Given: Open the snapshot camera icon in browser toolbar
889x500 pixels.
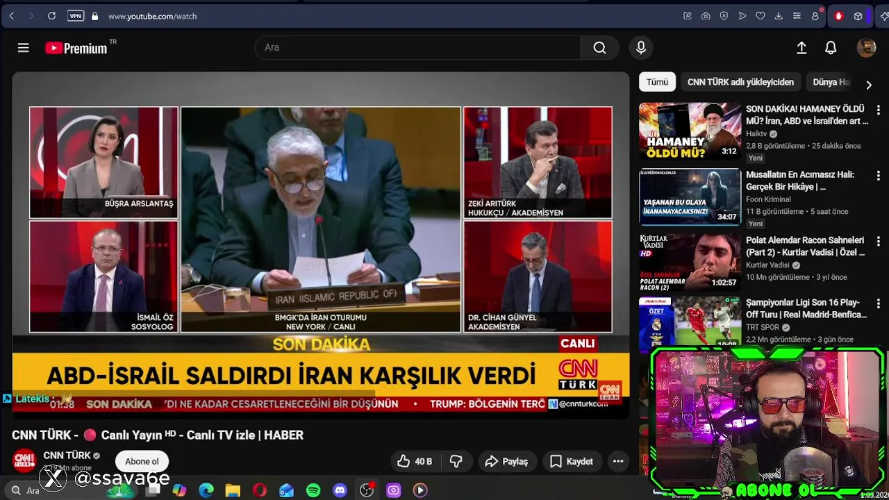Looking at the screenshot, I should tap(706, 16).
